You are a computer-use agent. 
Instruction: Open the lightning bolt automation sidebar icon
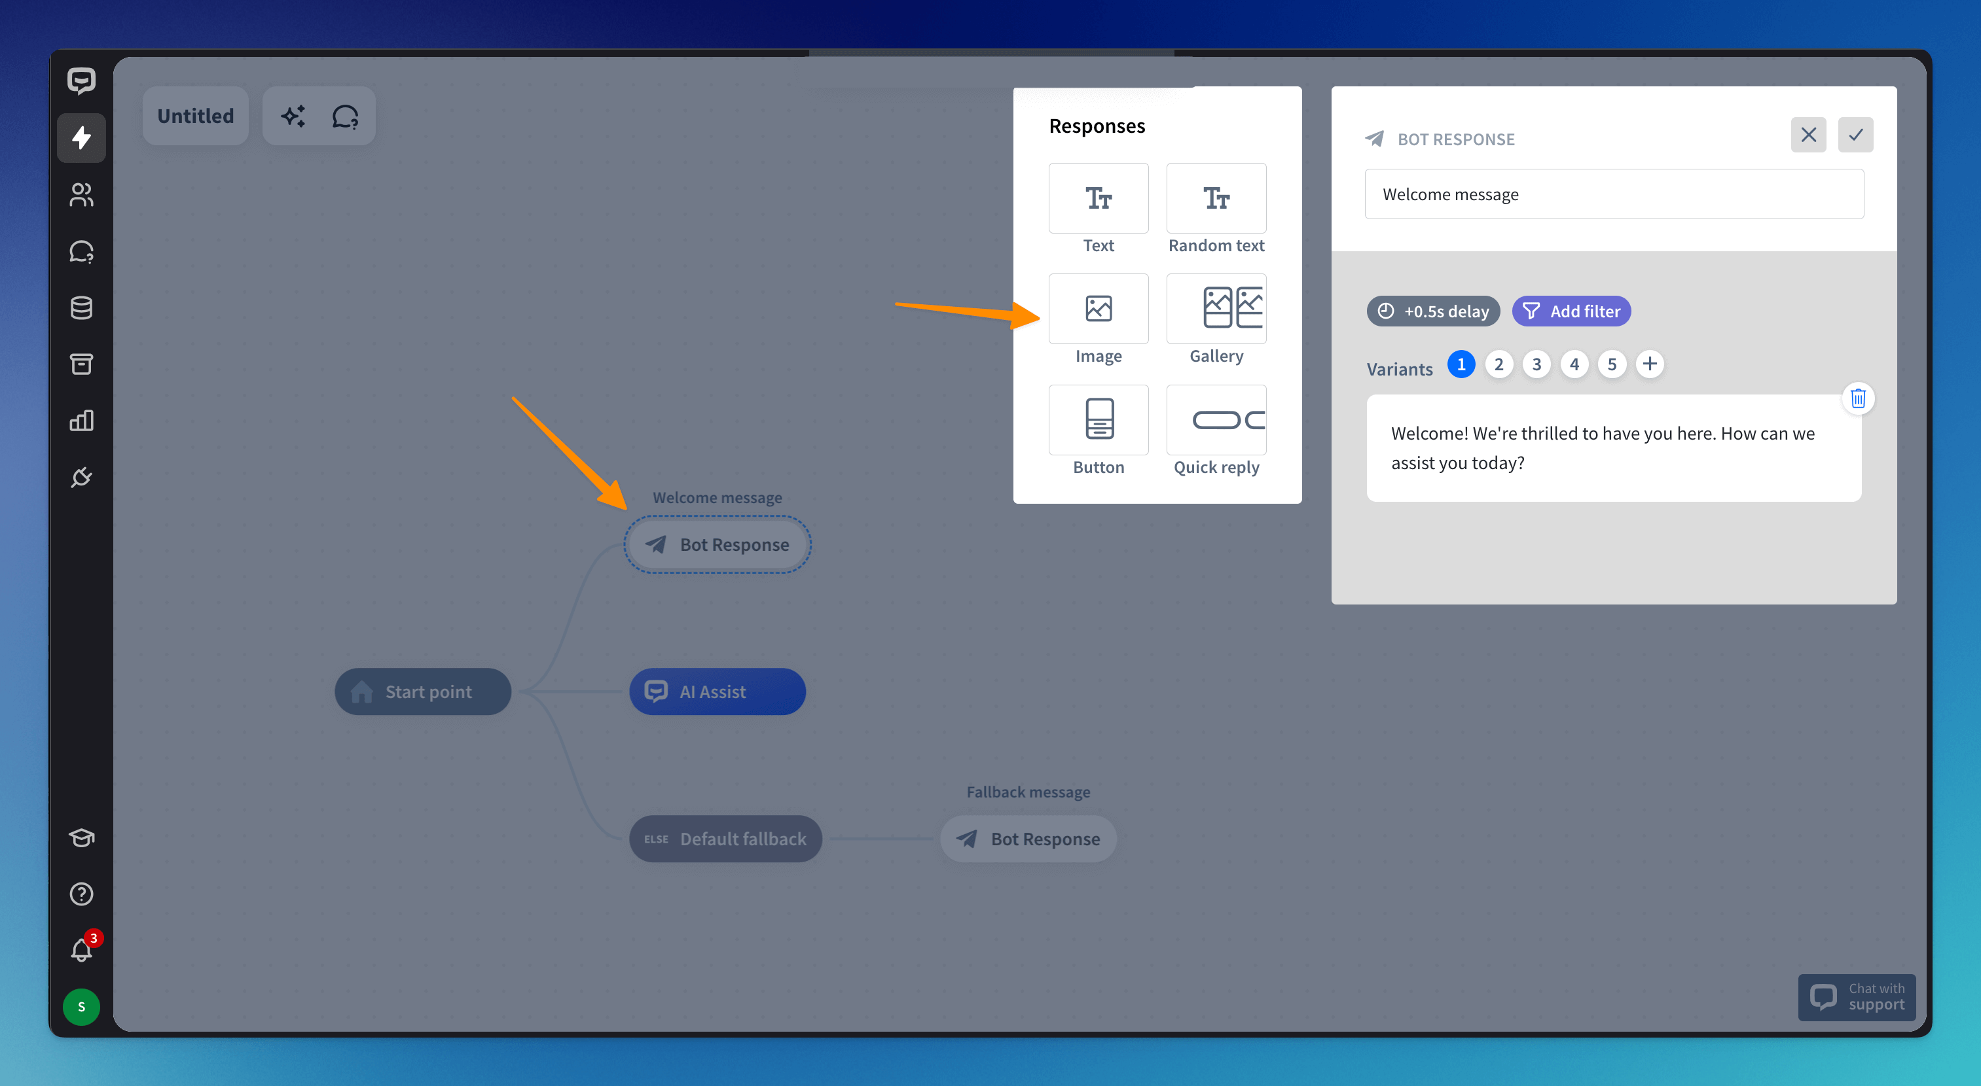click(x=81, y=138)
